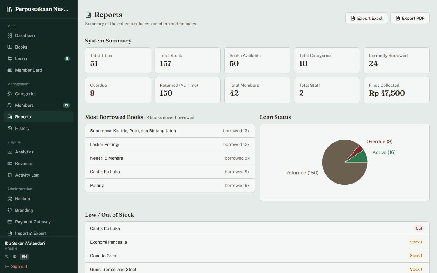
Task: Click the Good to Great row
Action: (x=257, y=256)
